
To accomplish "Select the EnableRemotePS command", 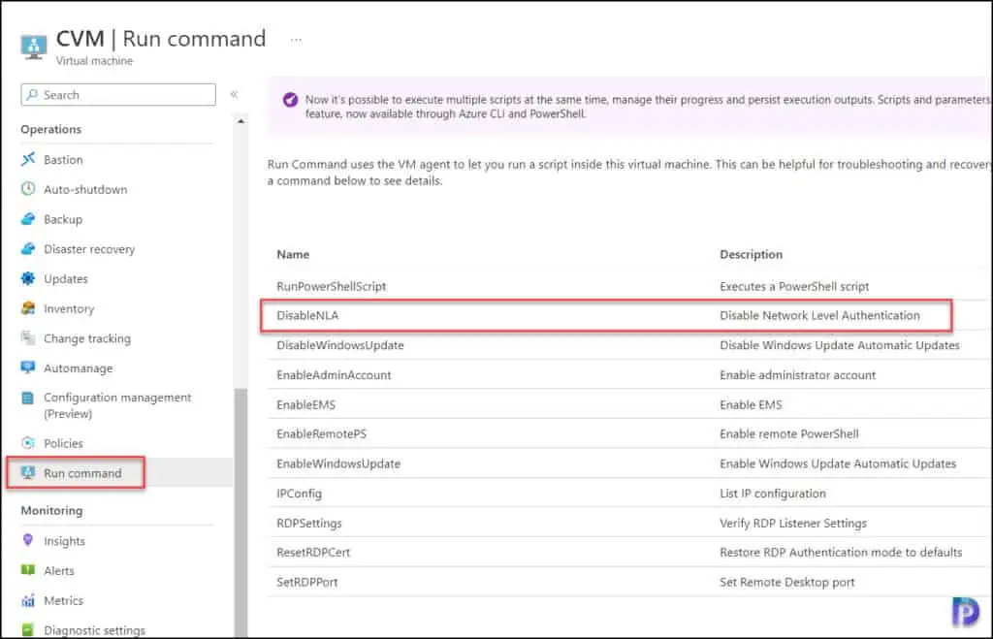I will point(321,433).
